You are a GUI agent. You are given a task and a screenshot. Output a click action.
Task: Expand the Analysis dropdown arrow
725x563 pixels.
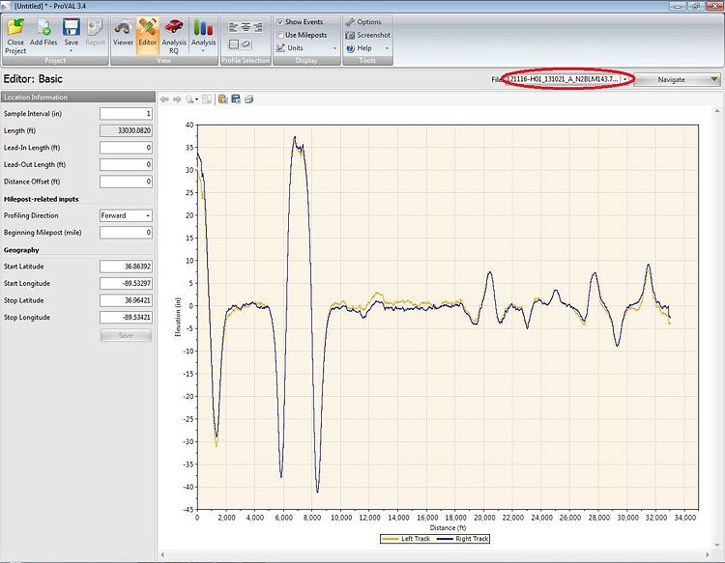tap(203, 50)
